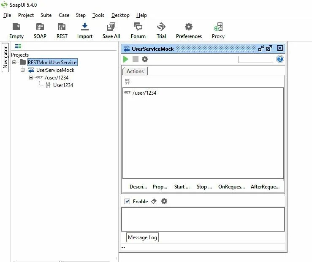Import a project via Import icon

pyautogui.click(x=85, y=30)
